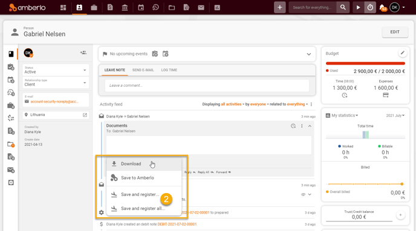416x231 pixels.
Task: Open the documents folder sidebar icon with badge
Action: click(11, 145)
